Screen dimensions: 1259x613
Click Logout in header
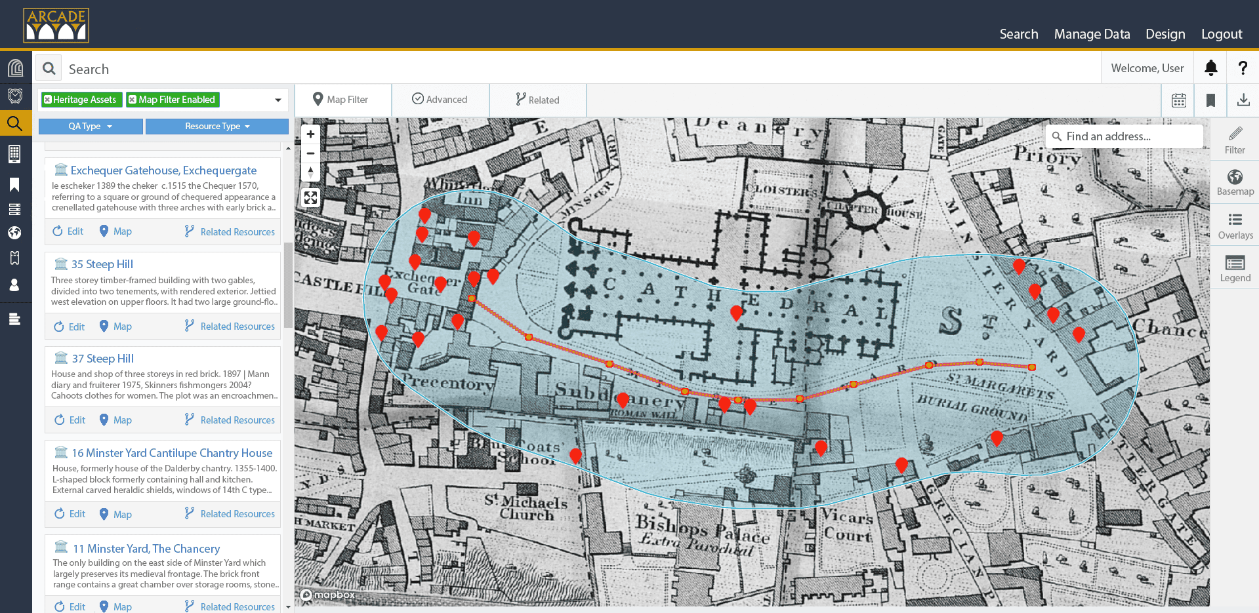click(x=1222, y=34)
